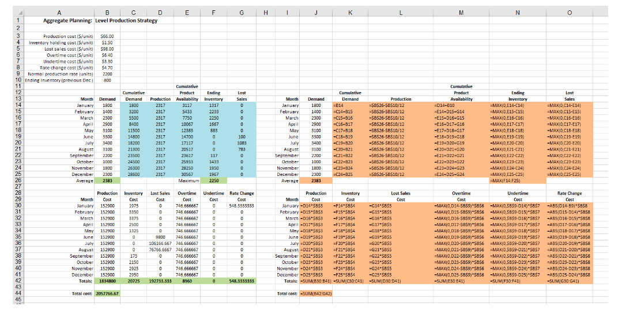Click the formula '=SUM(E30:E41)'
622x322 pixels.
point(461,281)
